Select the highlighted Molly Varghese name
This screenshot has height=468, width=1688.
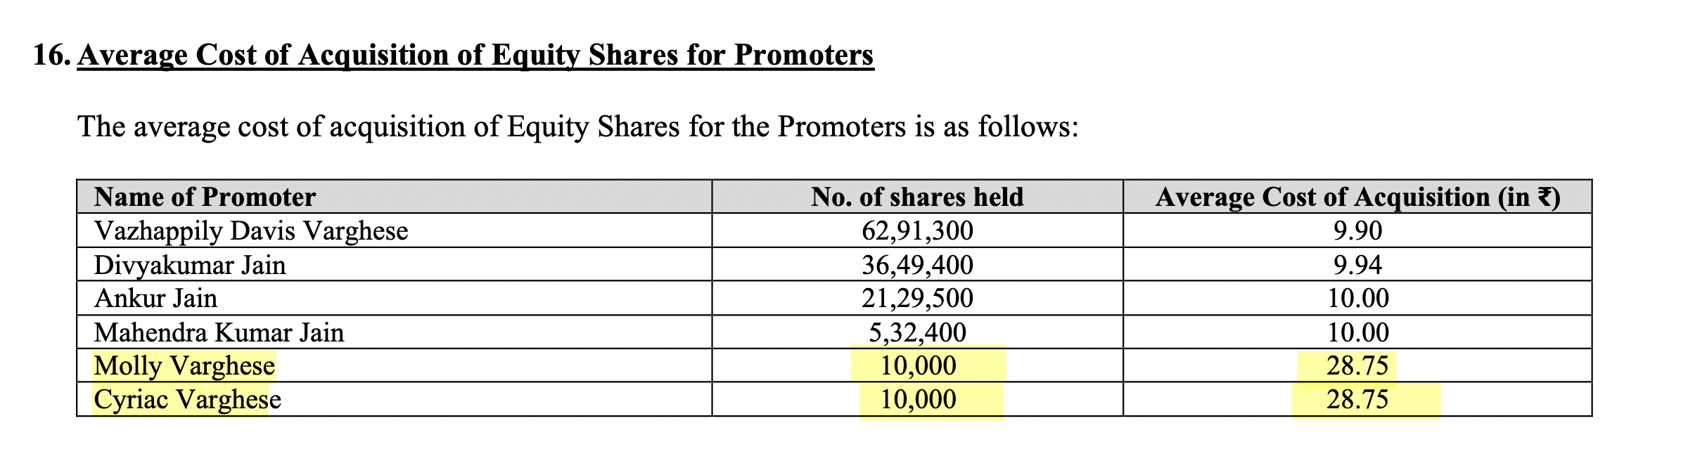click(184, 366)
